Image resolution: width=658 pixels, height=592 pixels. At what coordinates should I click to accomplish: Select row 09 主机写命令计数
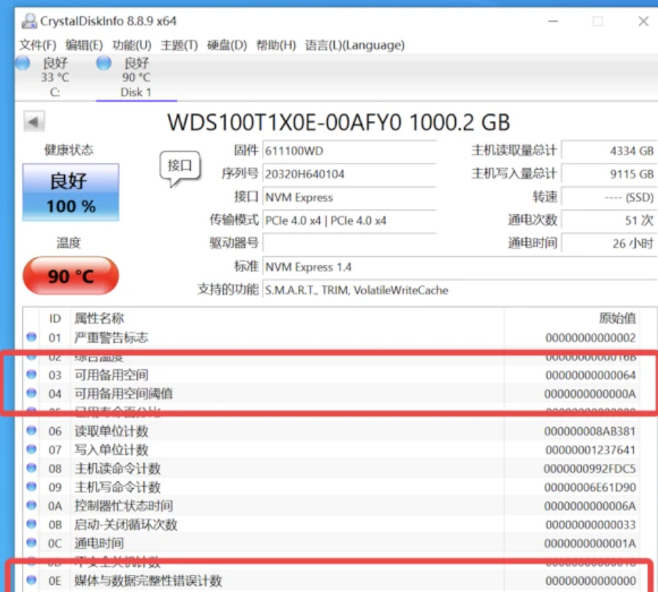coord(332,487)
